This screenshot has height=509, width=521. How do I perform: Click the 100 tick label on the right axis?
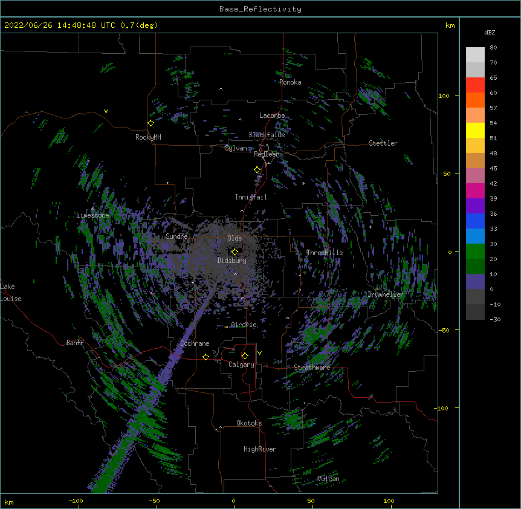tap(444, 96)
